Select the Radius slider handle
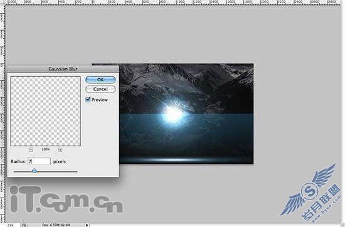Viewport: 345px width, 227px height. click(x=34, y=171)
